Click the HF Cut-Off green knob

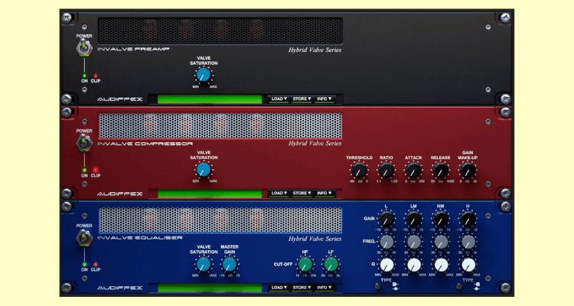pos(305,265)
